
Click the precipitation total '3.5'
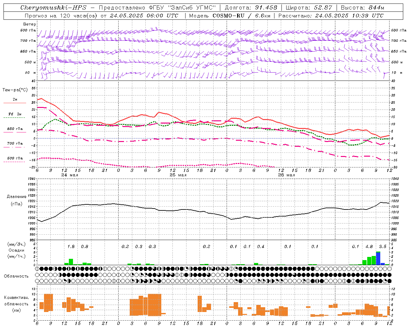[x=382, y=246]
